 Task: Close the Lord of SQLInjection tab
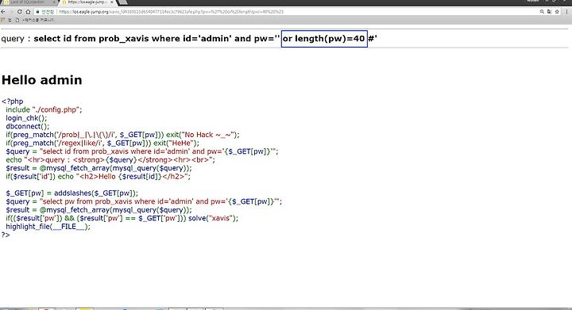(55, 2)
